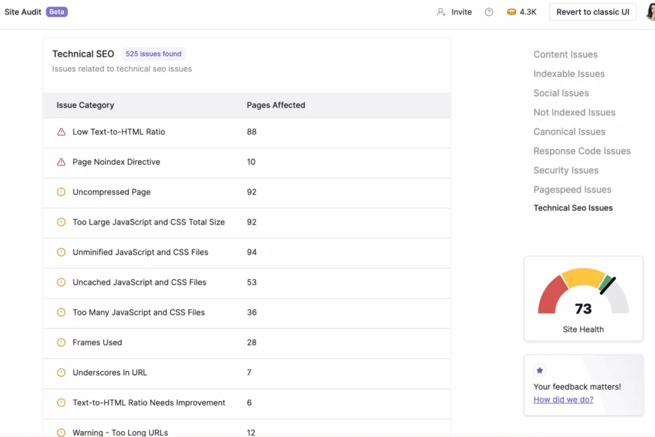Open the help question mark icon
The height and width of the screenshot is (437, 655).
[489, 12]
